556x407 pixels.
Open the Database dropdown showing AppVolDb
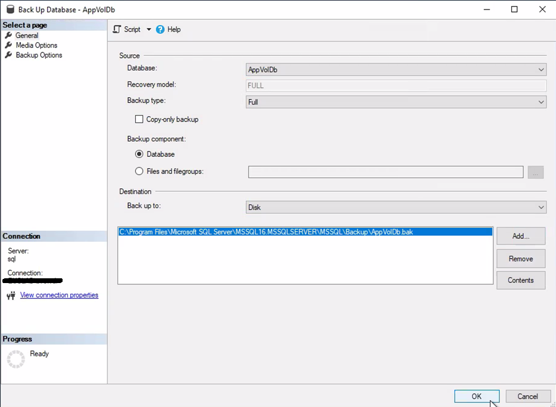click(x=396, y=70)
